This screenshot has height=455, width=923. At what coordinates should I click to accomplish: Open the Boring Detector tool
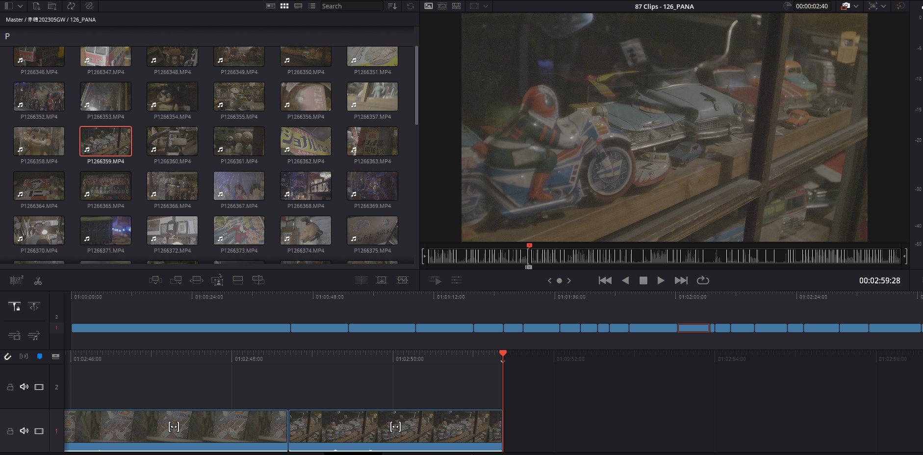pyautogui.click(x=17, y=280)
